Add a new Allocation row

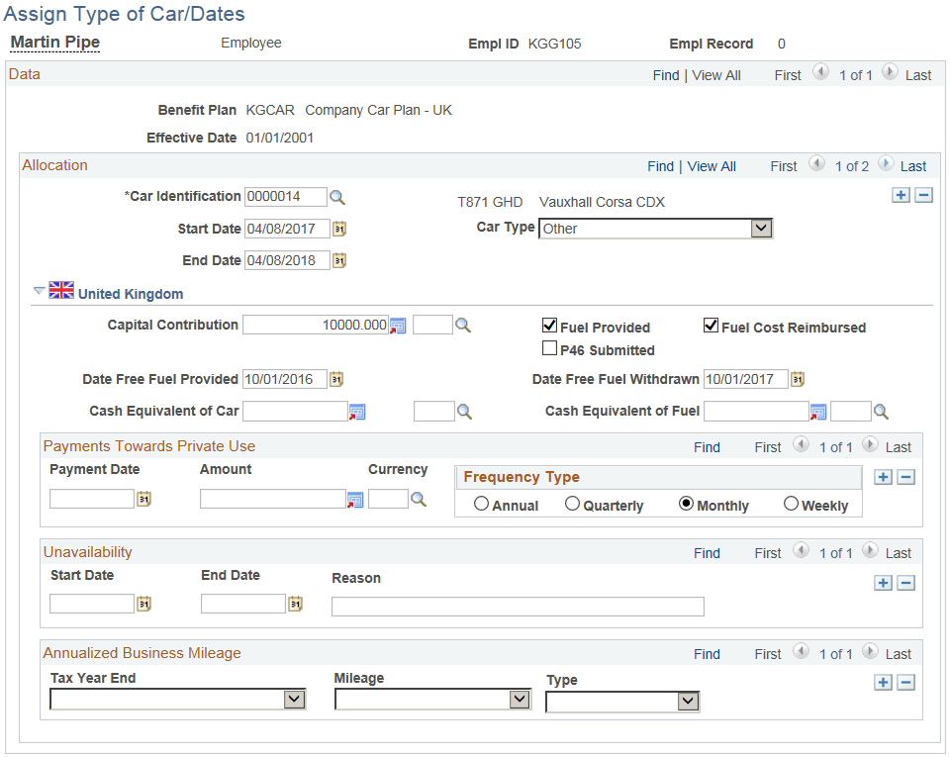[901, 195]
